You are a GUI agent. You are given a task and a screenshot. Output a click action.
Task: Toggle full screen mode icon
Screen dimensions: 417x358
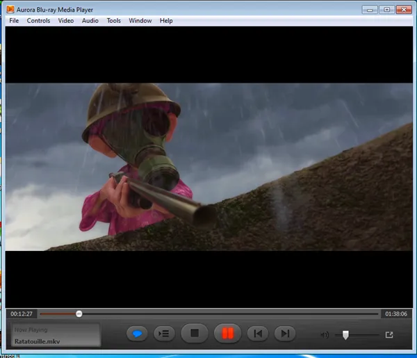(389, 335)
